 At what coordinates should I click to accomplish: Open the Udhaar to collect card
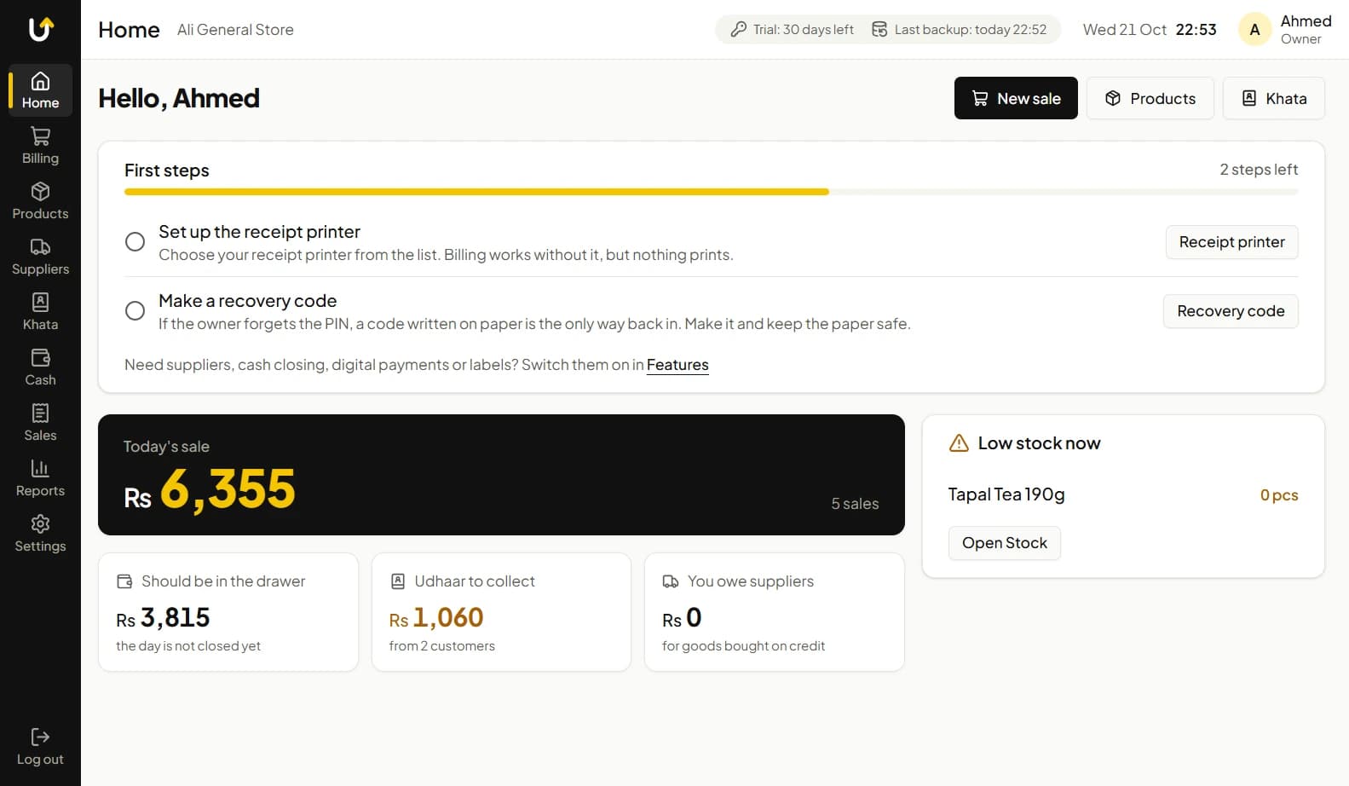pos(501,612)
